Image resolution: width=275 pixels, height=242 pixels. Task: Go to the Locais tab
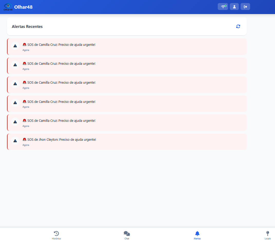click(268, 235)
